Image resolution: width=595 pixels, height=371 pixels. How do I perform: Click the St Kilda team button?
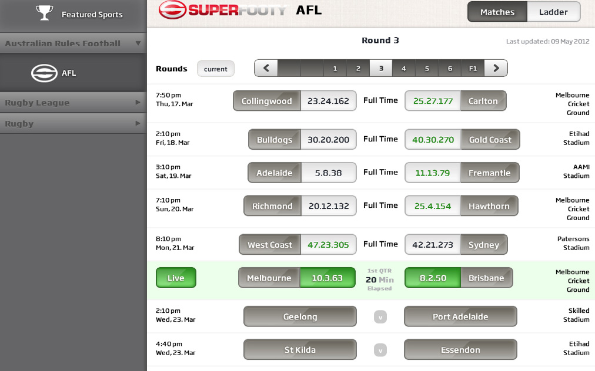[300, 349]
